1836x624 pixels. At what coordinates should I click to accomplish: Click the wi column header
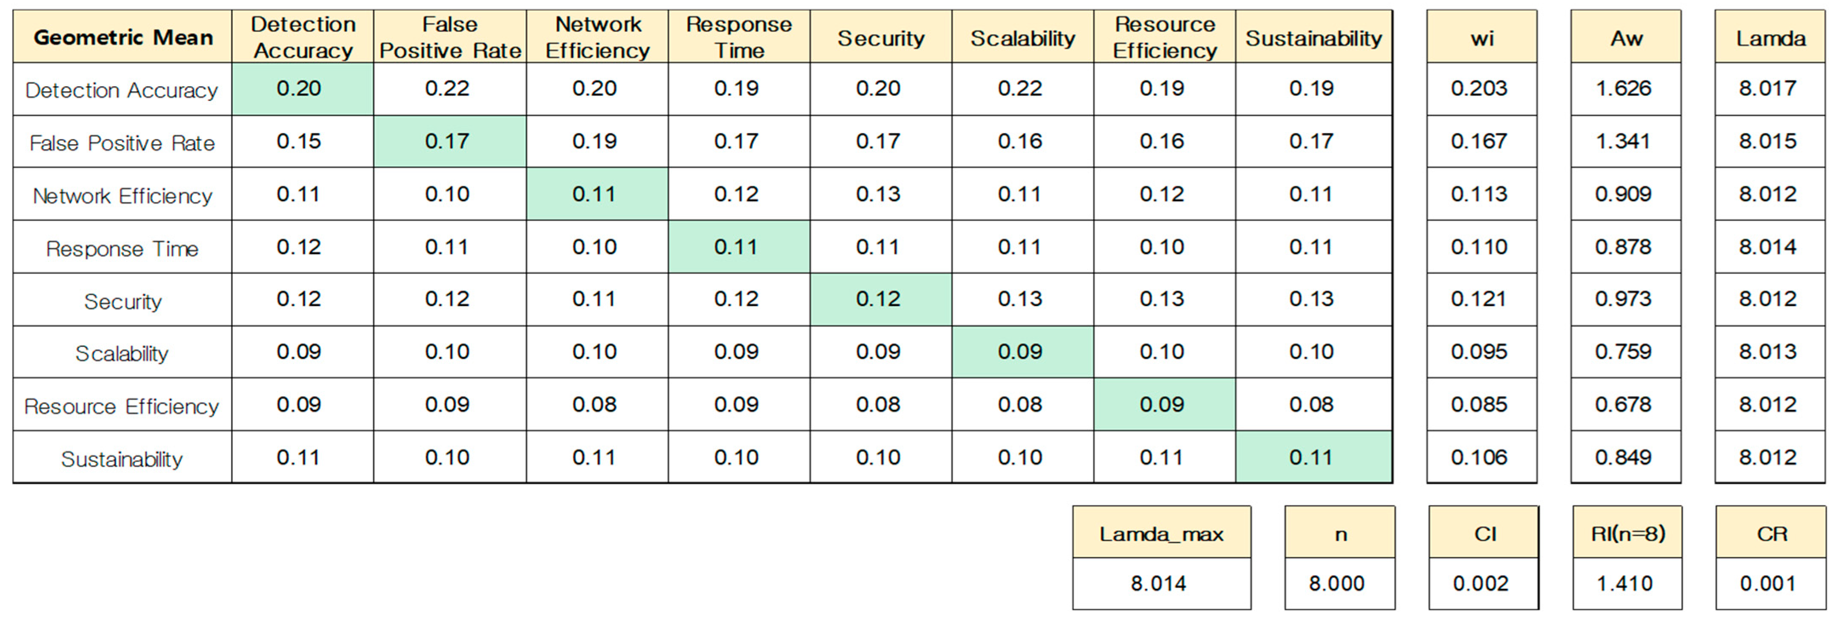pos(1482,38)
